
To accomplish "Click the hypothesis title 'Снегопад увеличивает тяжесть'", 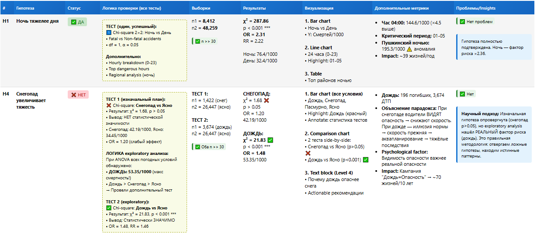I will click(31, 100).
